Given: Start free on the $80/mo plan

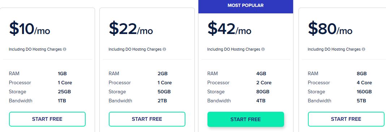Looking at the screenshot, I should pyautogui.click(x=346, y=119).
